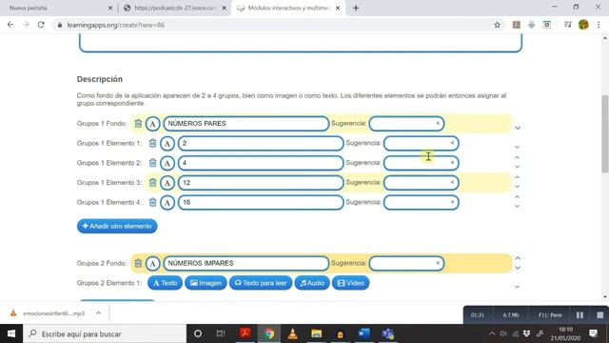Move Grupos 1 Elemento 4 up with arrow

pyautogui.click(x=517, y=197)
